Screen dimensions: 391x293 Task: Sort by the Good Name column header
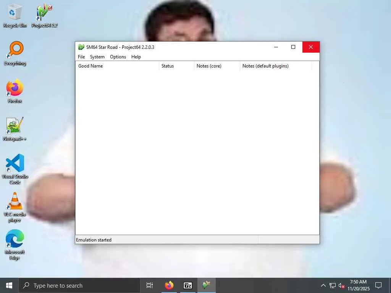click(x=117, y=66)
